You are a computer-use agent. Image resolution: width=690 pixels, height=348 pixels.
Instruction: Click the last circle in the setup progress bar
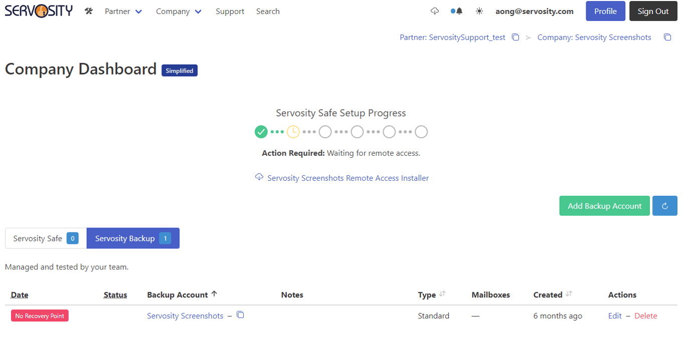pyautogui.click(x=421, y=132)
